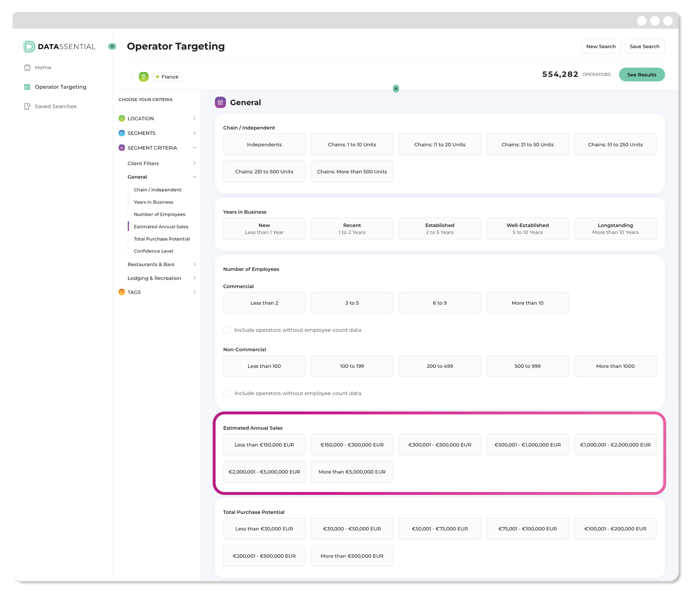
Task: Expand the Location criteria chevron
Action: point(195,118)
